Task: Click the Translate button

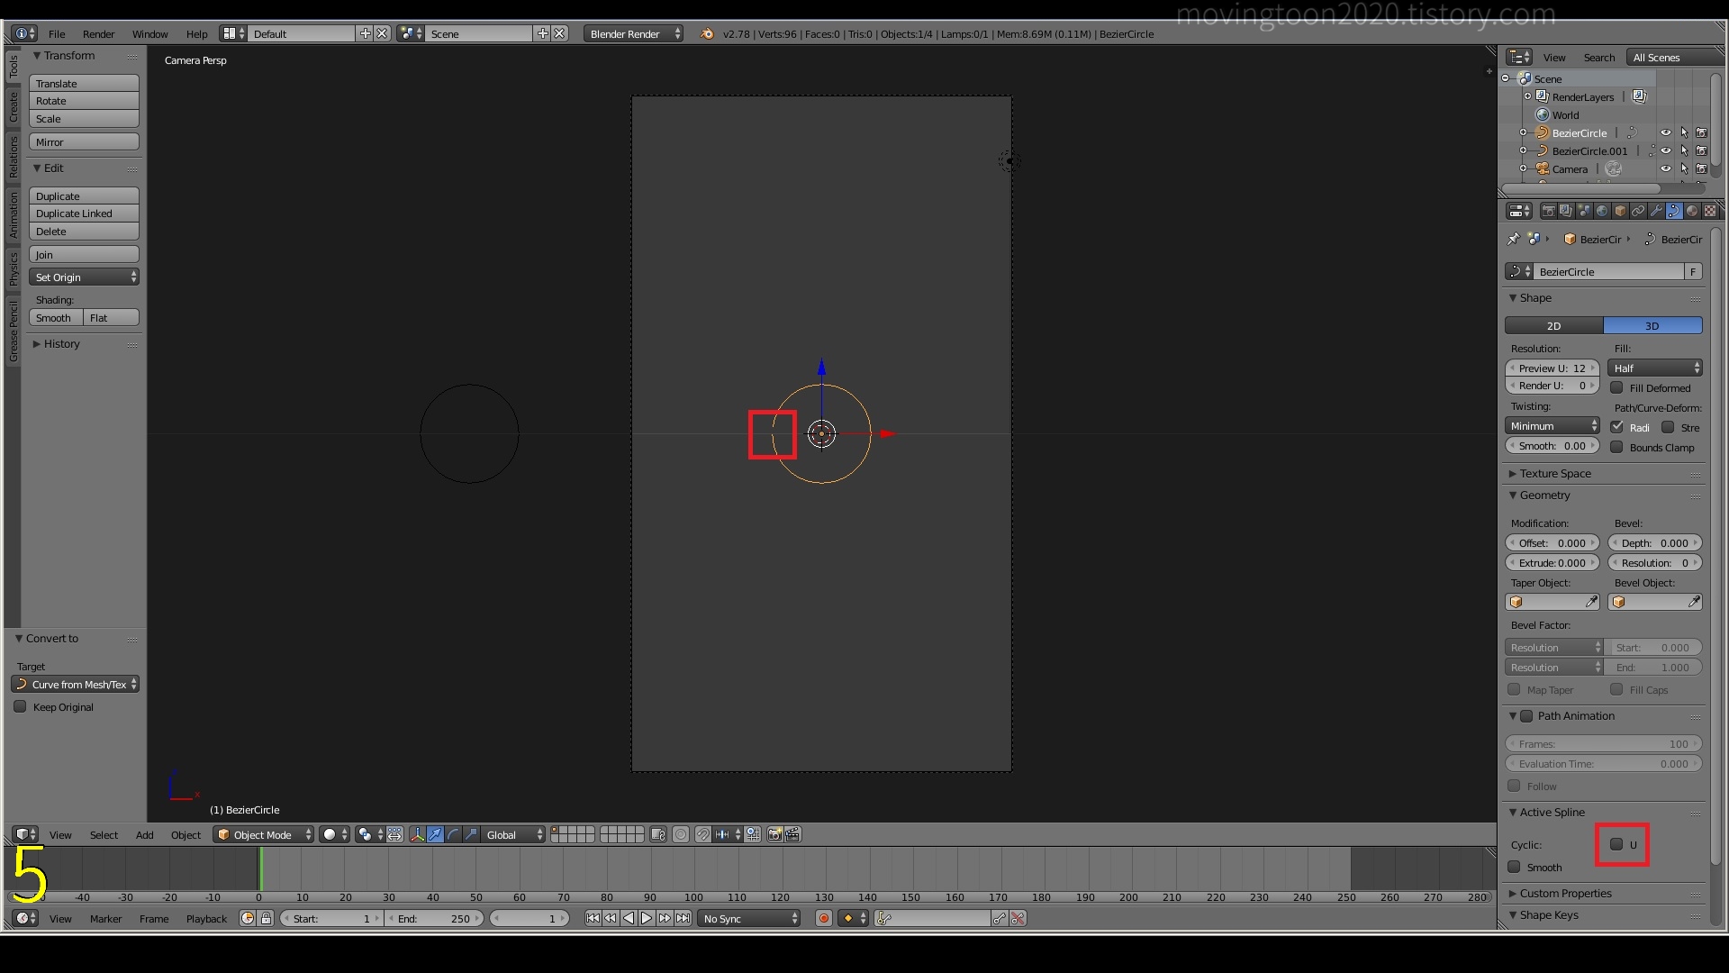Action: [84, 84]
